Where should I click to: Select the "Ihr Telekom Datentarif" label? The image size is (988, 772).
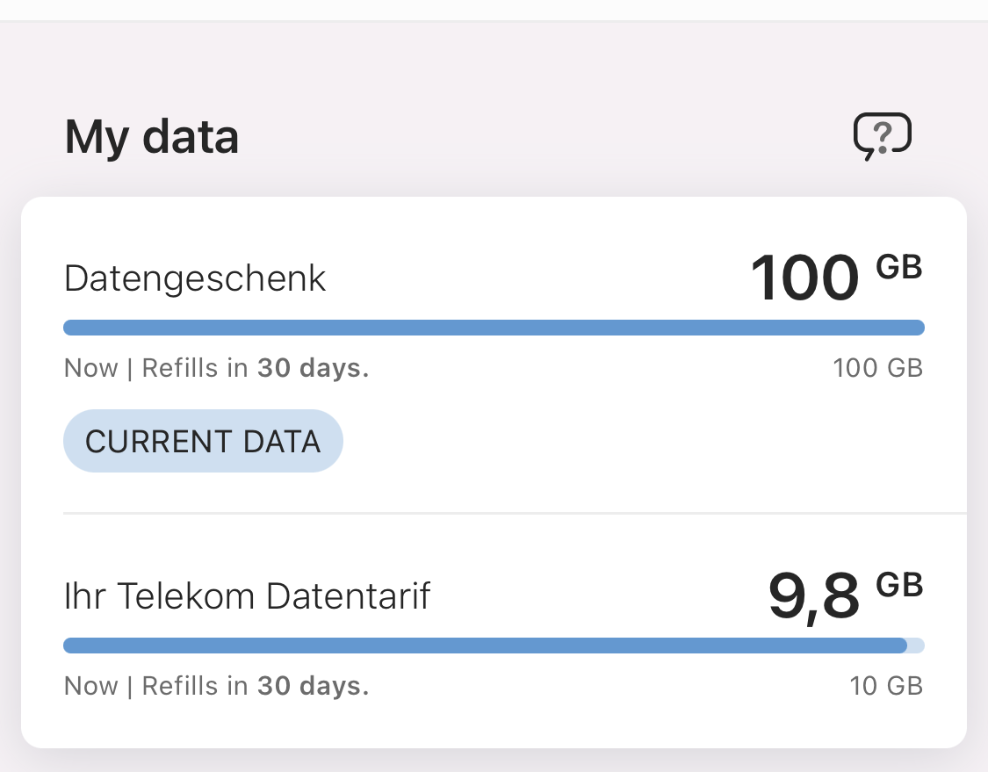coord(248,596)
